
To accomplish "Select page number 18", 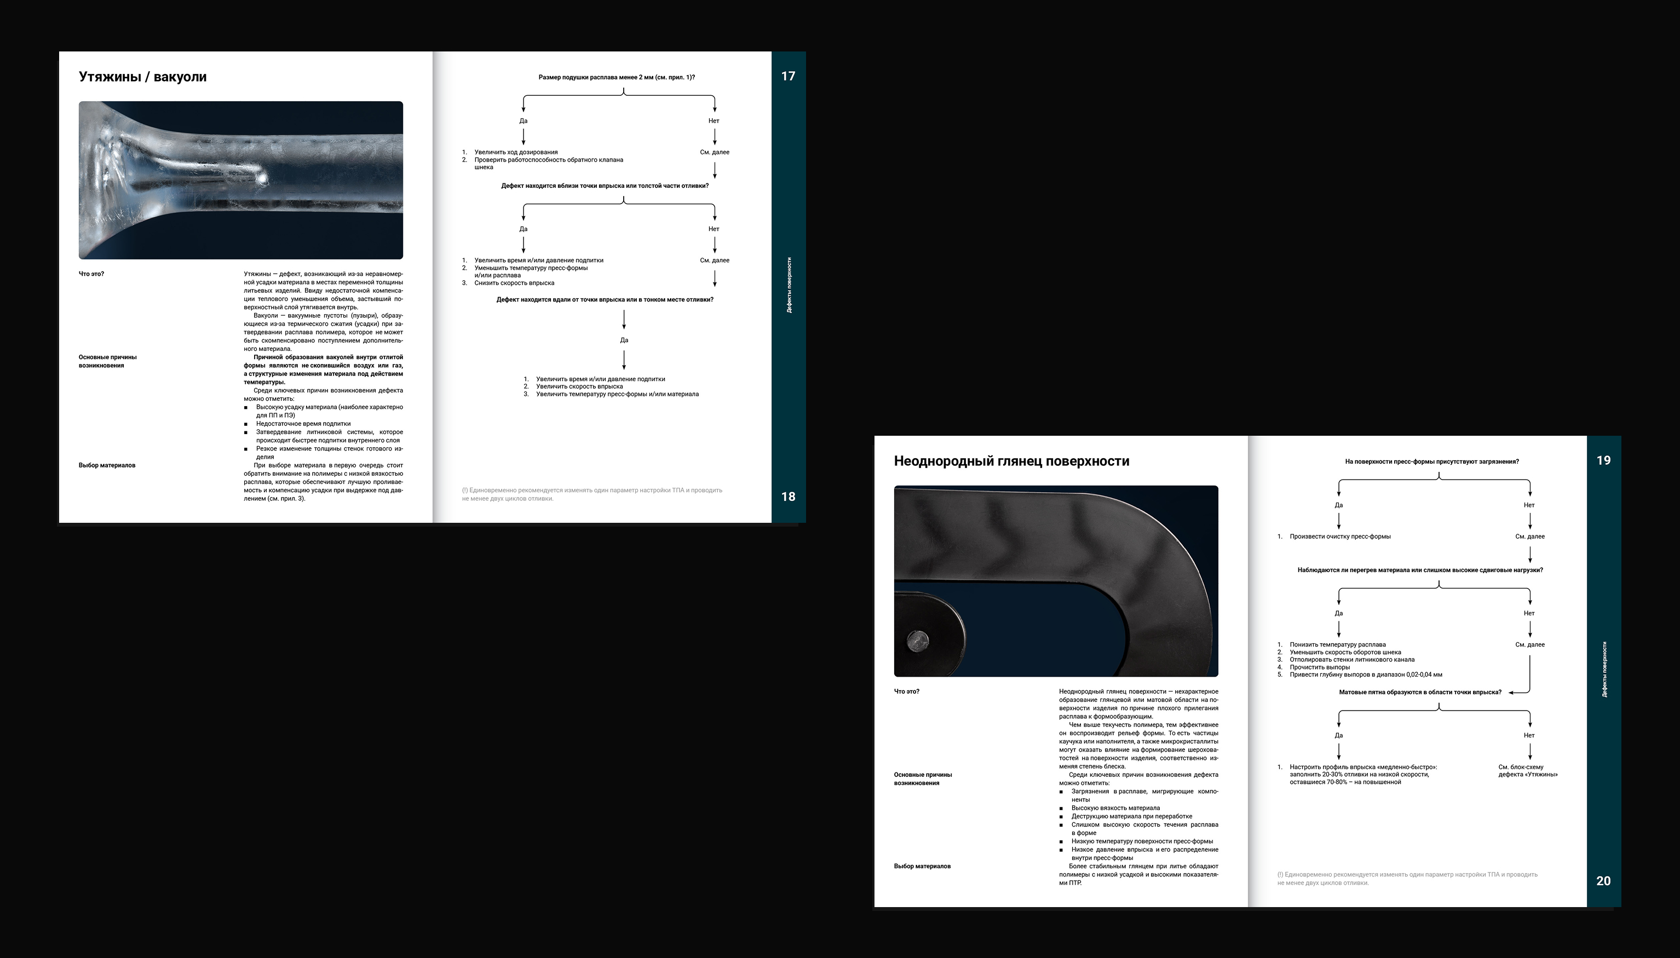I will (787, 497).
